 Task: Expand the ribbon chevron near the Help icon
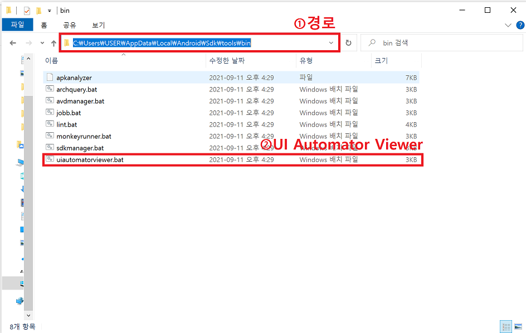pyautogui.click(x=508, y=25)
